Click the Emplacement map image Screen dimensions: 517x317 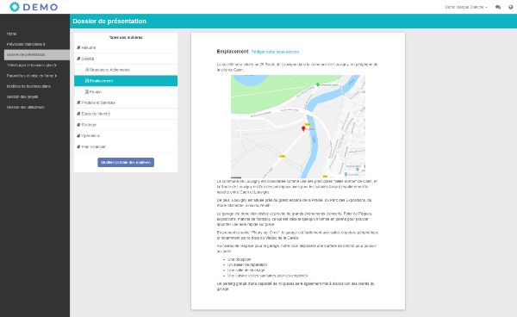tap(298, 127)
